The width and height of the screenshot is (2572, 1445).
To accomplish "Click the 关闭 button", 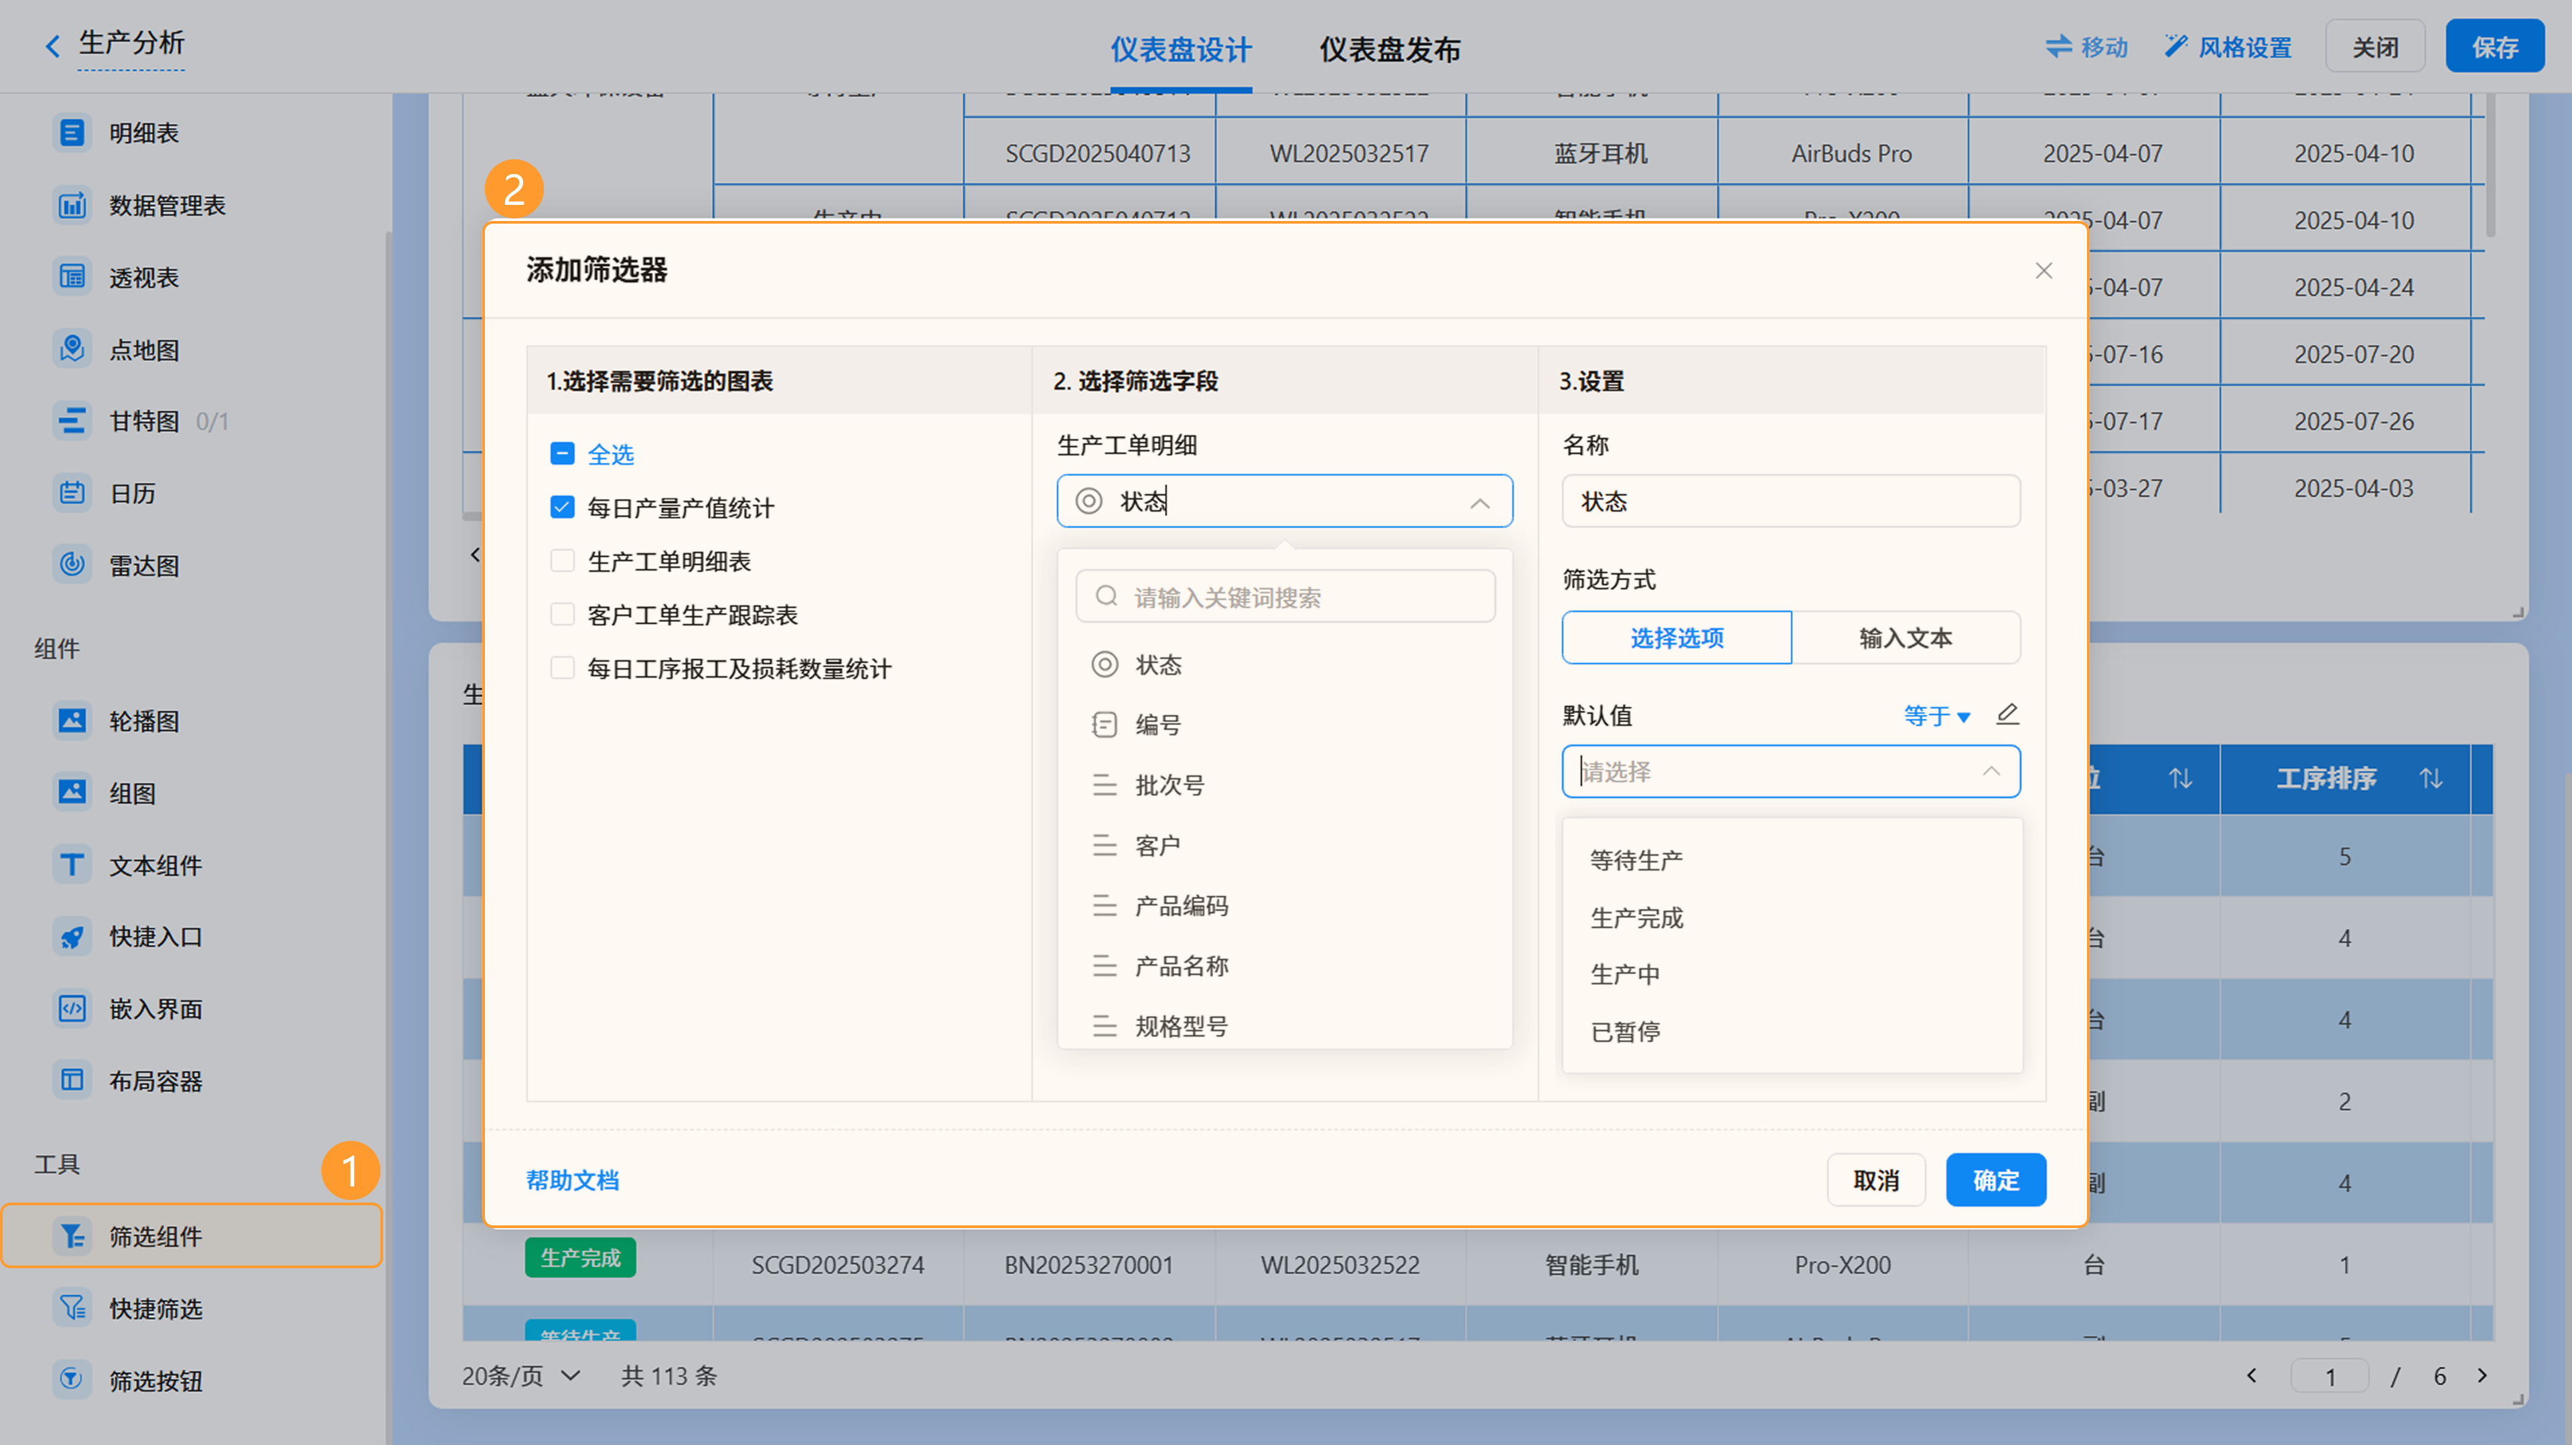I will click(x=2375, y=47).
